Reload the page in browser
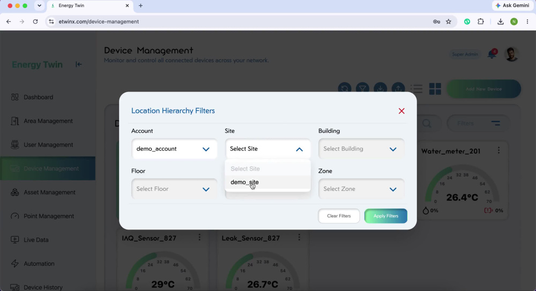Image resolution: width=536 pixels, height=291 pixels. 35,21
